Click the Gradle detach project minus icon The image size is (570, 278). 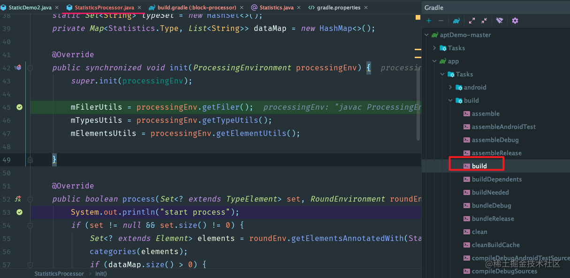[441, 21]
